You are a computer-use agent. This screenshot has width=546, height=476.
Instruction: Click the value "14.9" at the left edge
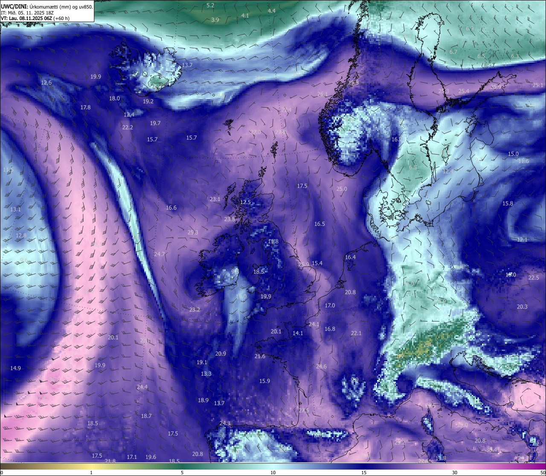pos(15,368)
